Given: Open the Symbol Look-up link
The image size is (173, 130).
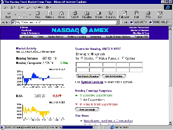Looking at the screenshot, I should pyautogui.click(x=92, y=82).
